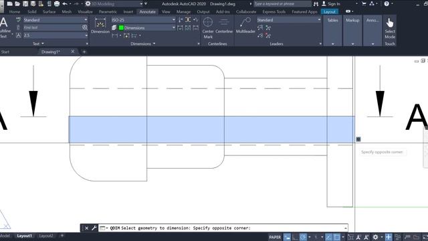This screenshot has width=428, height=241.
Task: Toggle object snap square icon in status bar
Action: coord(337,237)
